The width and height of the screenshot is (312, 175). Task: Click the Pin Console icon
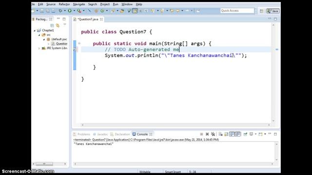pos(245,134)
